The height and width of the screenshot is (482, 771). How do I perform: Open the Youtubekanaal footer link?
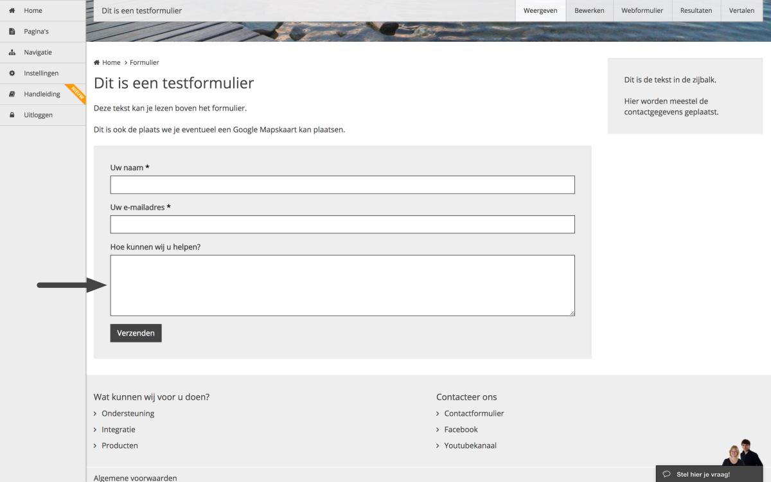470,445
